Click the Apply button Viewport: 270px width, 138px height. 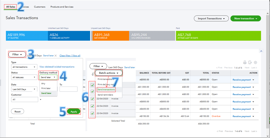pos(74,112)
